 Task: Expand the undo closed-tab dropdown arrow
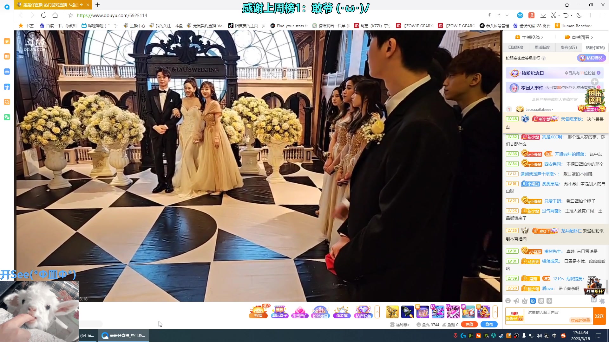[571, 15]
